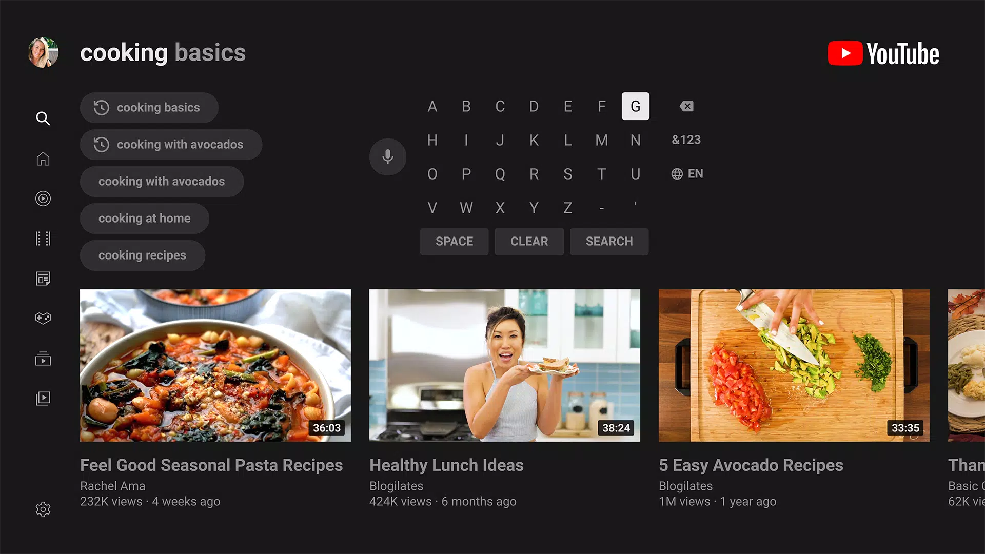
Task: Choose cooking basics recent search suggestion
Action: pyautogui.click(x=149, y=108)
